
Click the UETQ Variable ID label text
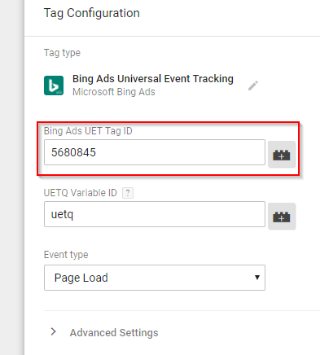point(81,193)
